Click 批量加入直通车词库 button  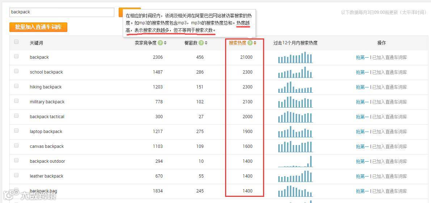pos(38,27)
